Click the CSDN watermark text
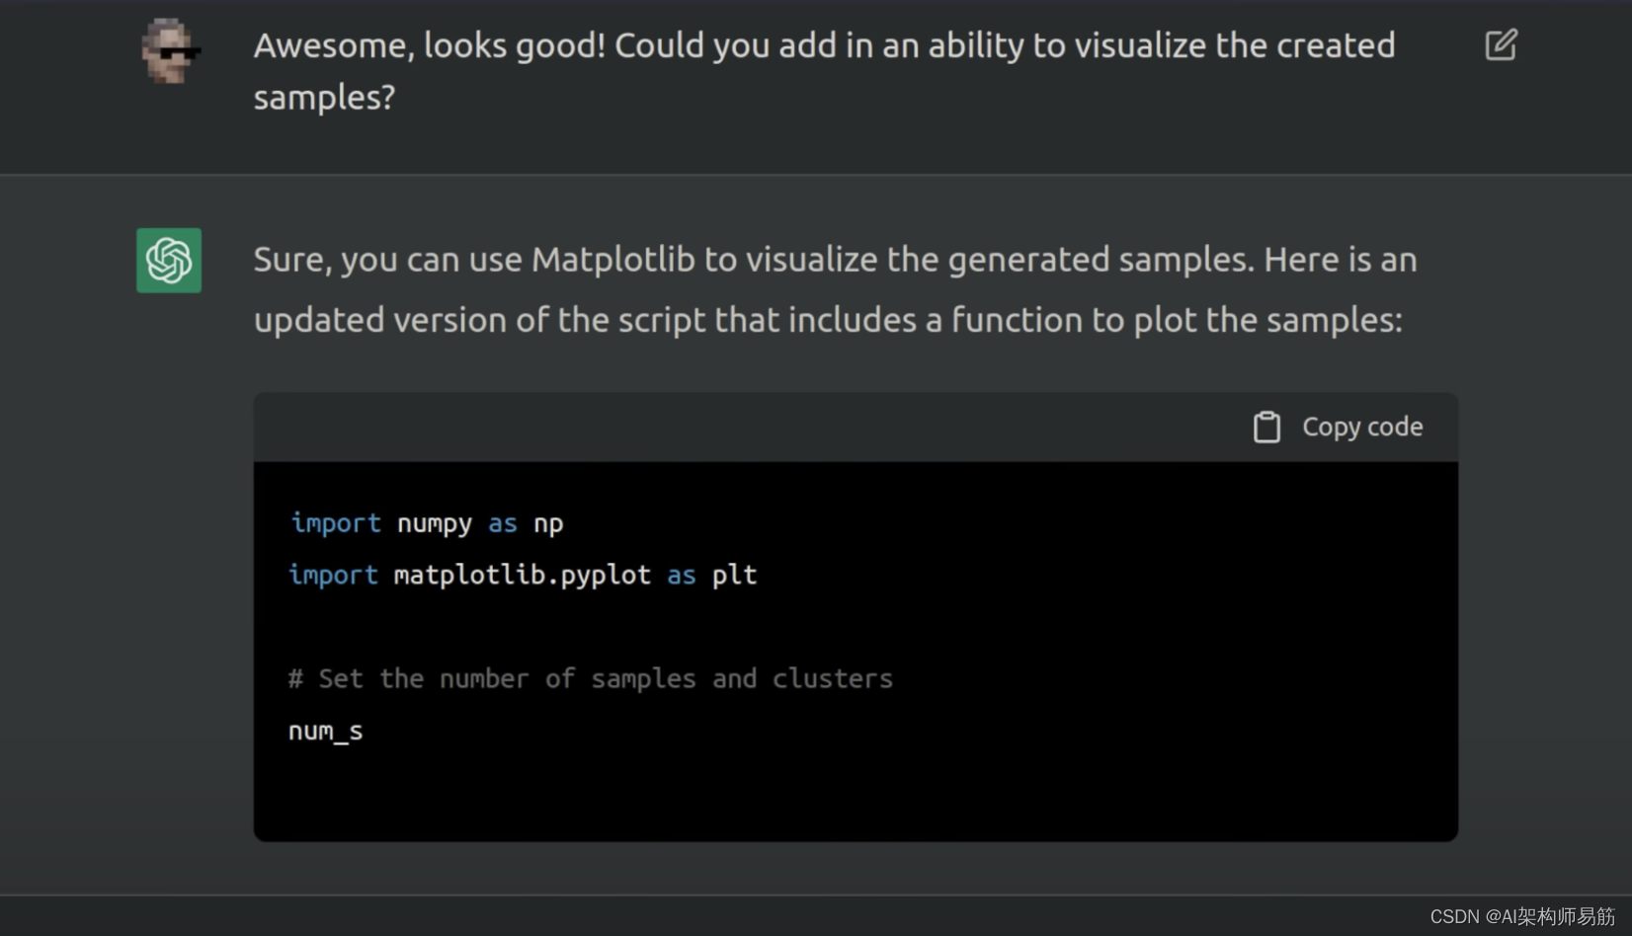The image size is (1632, 936). click(x=1521, y=916)
